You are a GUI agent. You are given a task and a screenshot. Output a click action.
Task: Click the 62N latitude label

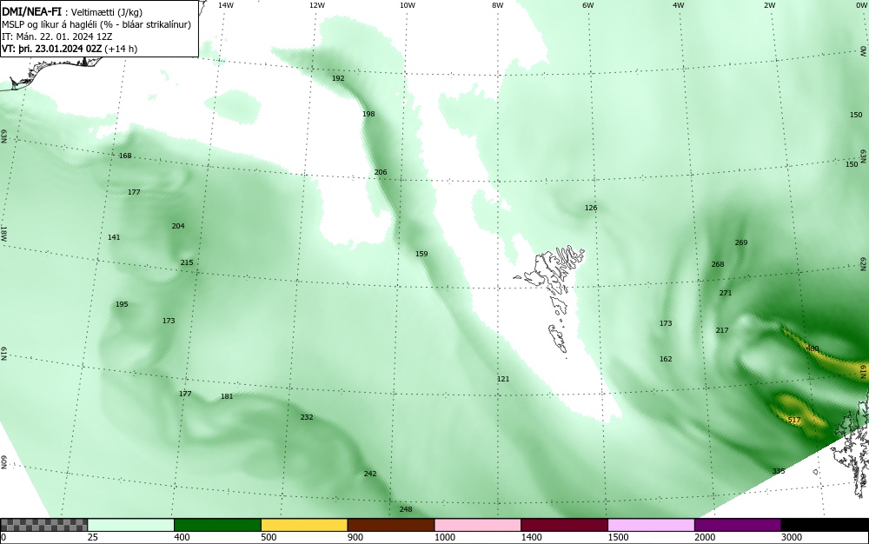coord(863,263)
